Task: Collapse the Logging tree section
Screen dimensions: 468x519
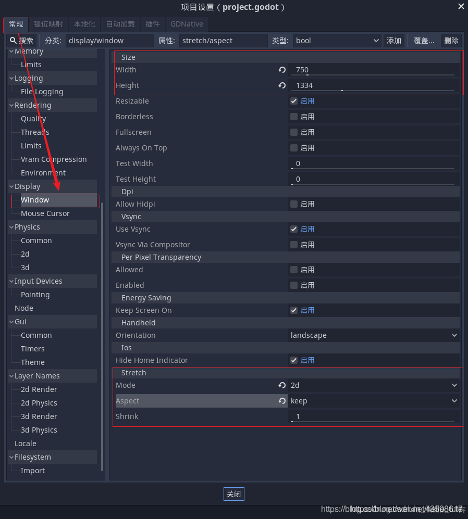Action: [11, 78]
